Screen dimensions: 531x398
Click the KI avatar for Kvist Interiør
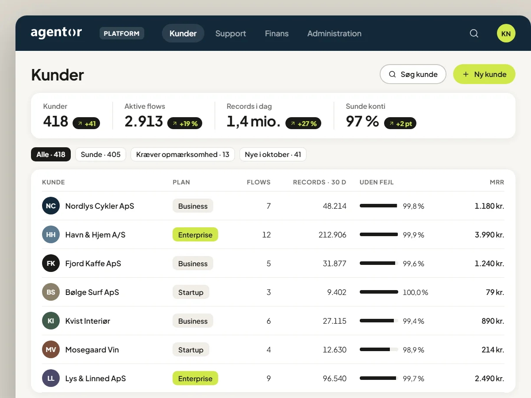click(x=51, y=321)
